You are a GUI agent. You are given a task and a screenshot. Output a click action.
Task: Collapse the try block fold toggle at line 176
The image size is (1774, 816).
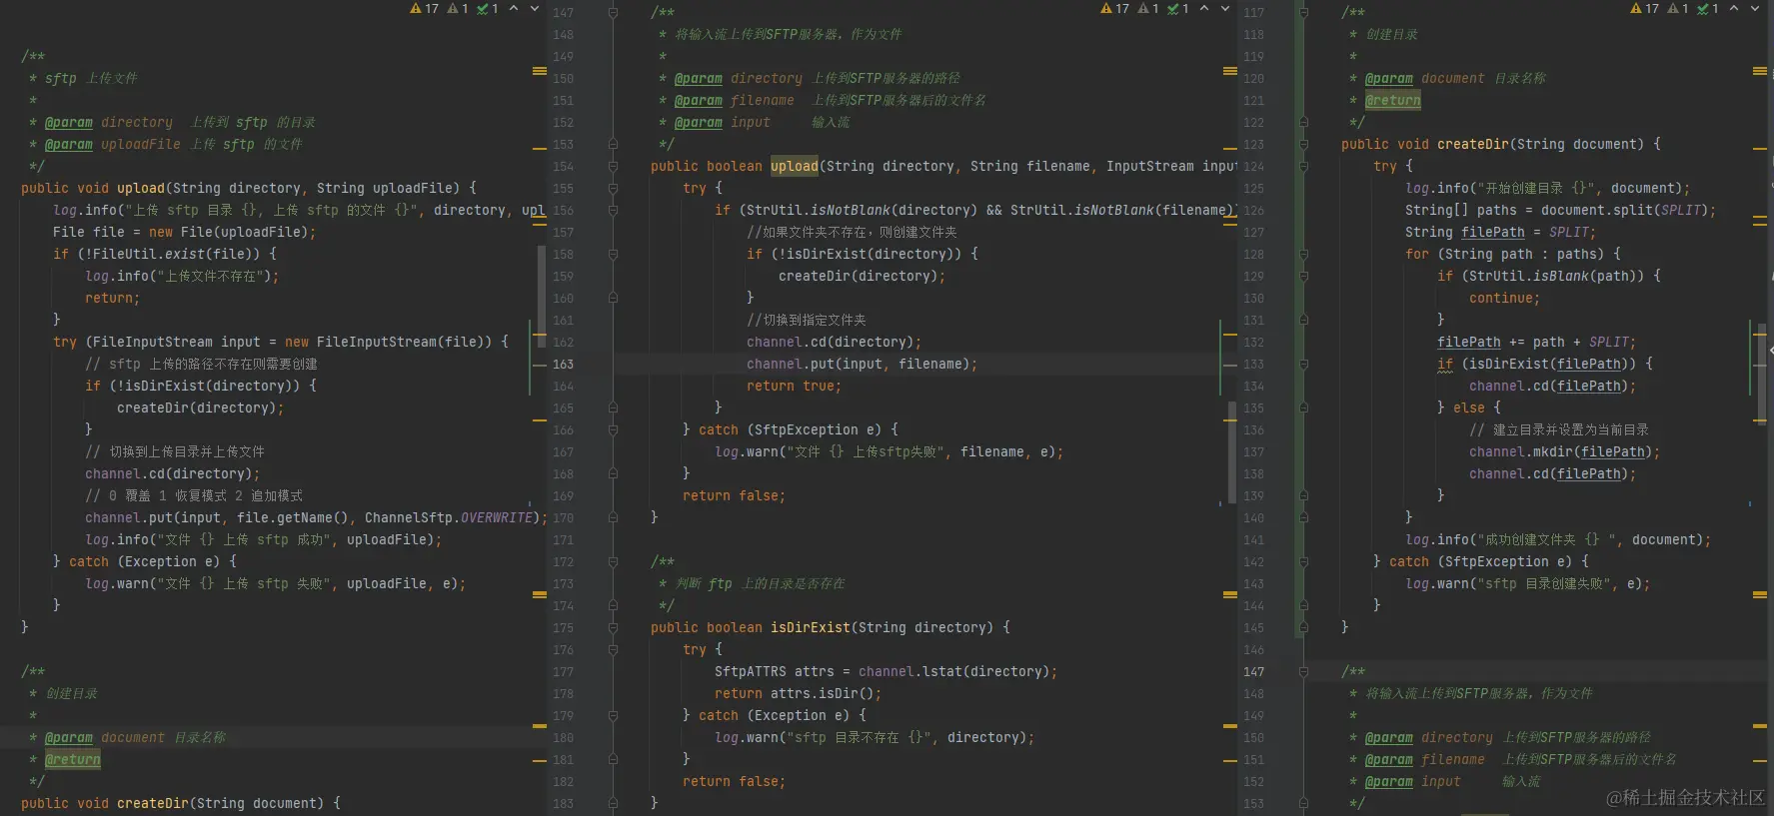(613, 649)
